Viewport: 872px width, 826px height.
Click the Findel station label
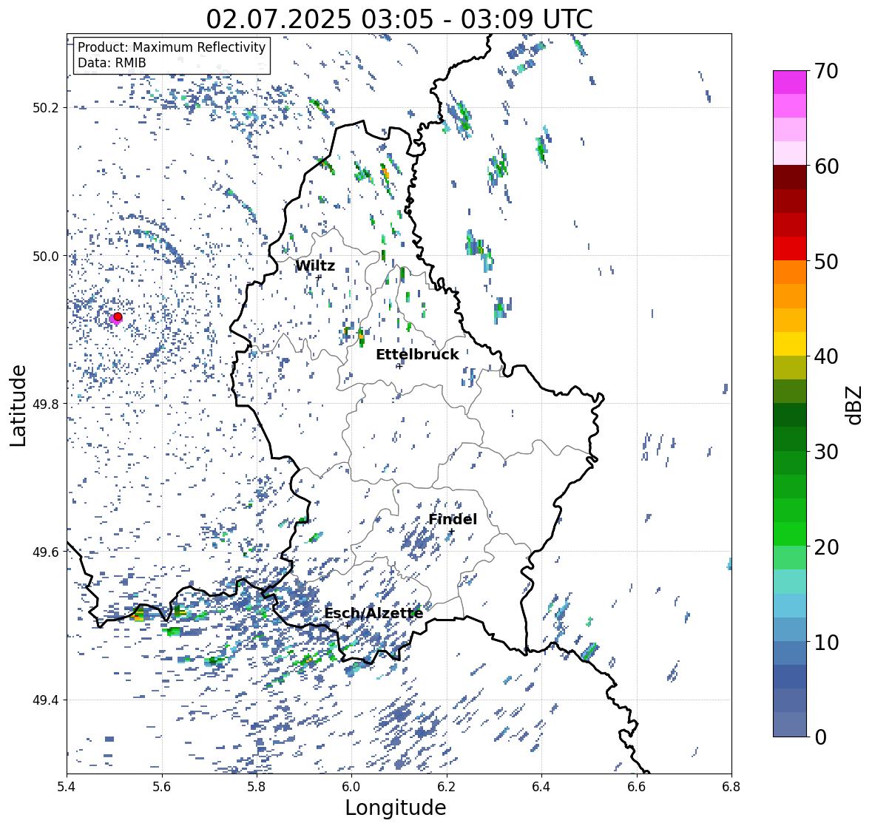tap(452, 519)
